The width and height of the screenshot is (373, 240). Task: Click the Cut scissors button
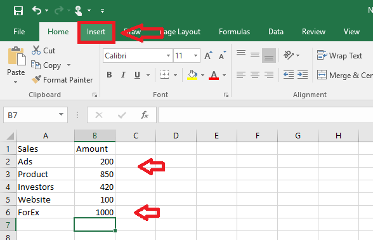click(x=44, y=51)
